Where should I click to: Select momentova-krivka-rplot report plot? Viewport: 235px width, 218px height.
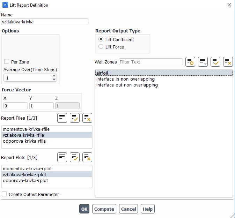coord(47,168)
